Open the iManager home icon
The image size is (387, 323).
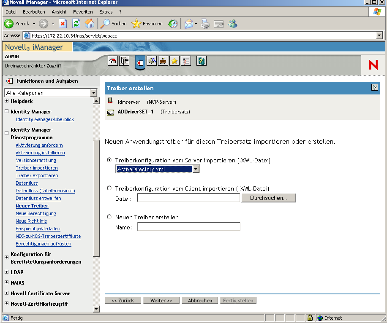[x=113, y=61]
